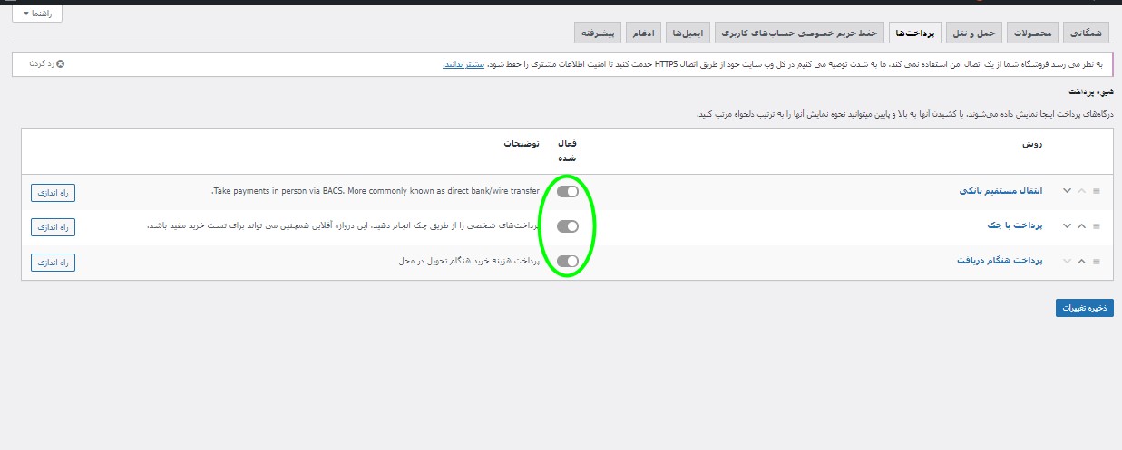Switch to the همگانی tab
1122x450 pixels.
(1086, 34)
